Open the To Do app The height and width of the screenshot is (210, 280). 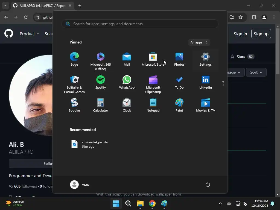[179, 83]
